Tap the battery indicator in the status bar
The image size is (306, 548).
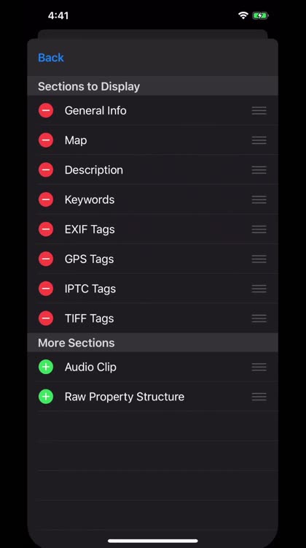tap(260, 15)
